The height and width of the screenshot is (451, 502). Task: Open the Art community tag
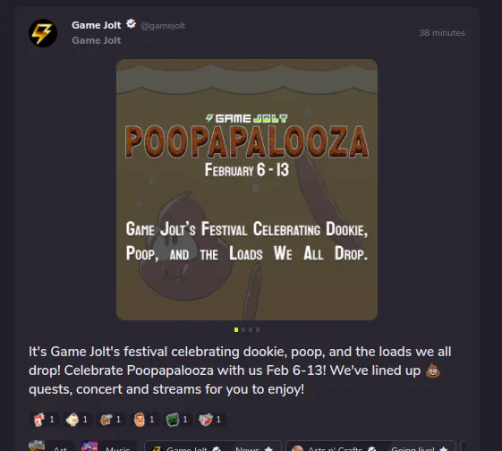click(51, 447)
